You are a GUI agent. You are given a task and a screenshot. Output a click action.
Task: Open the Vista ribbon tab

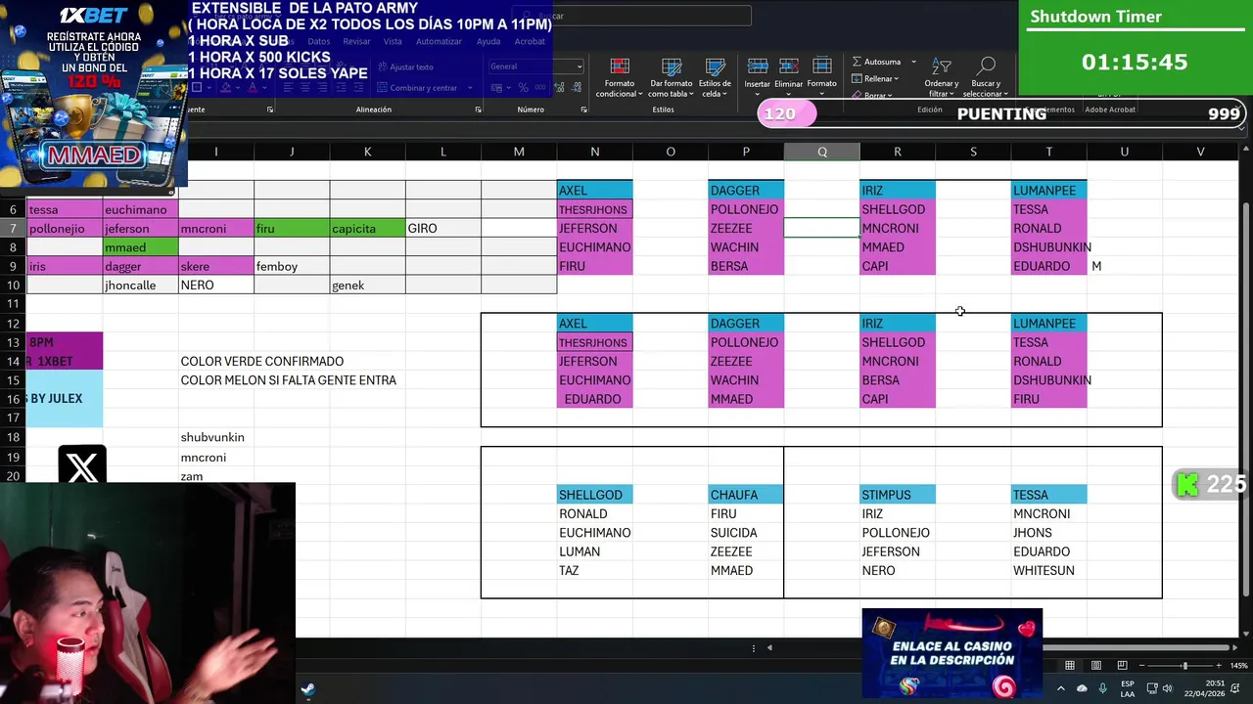[x=393, y=41]
